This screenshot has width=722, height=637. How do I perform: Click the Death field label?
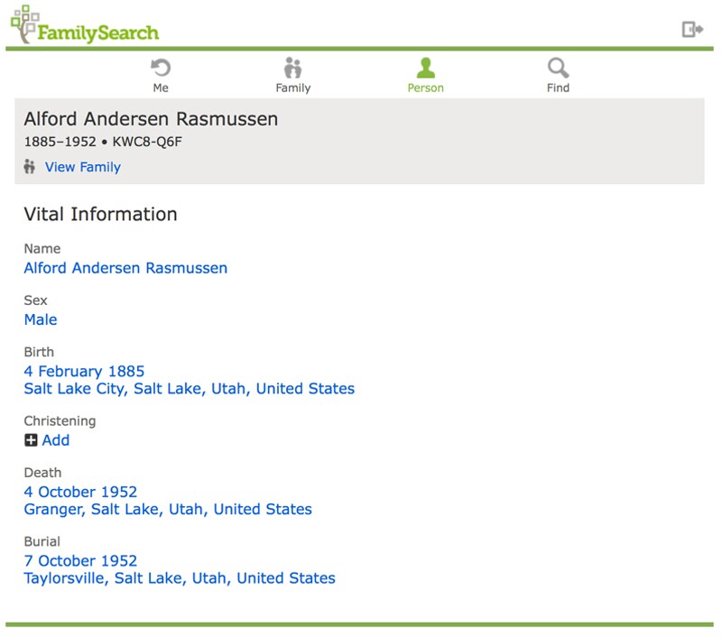[x=42, y=473]
